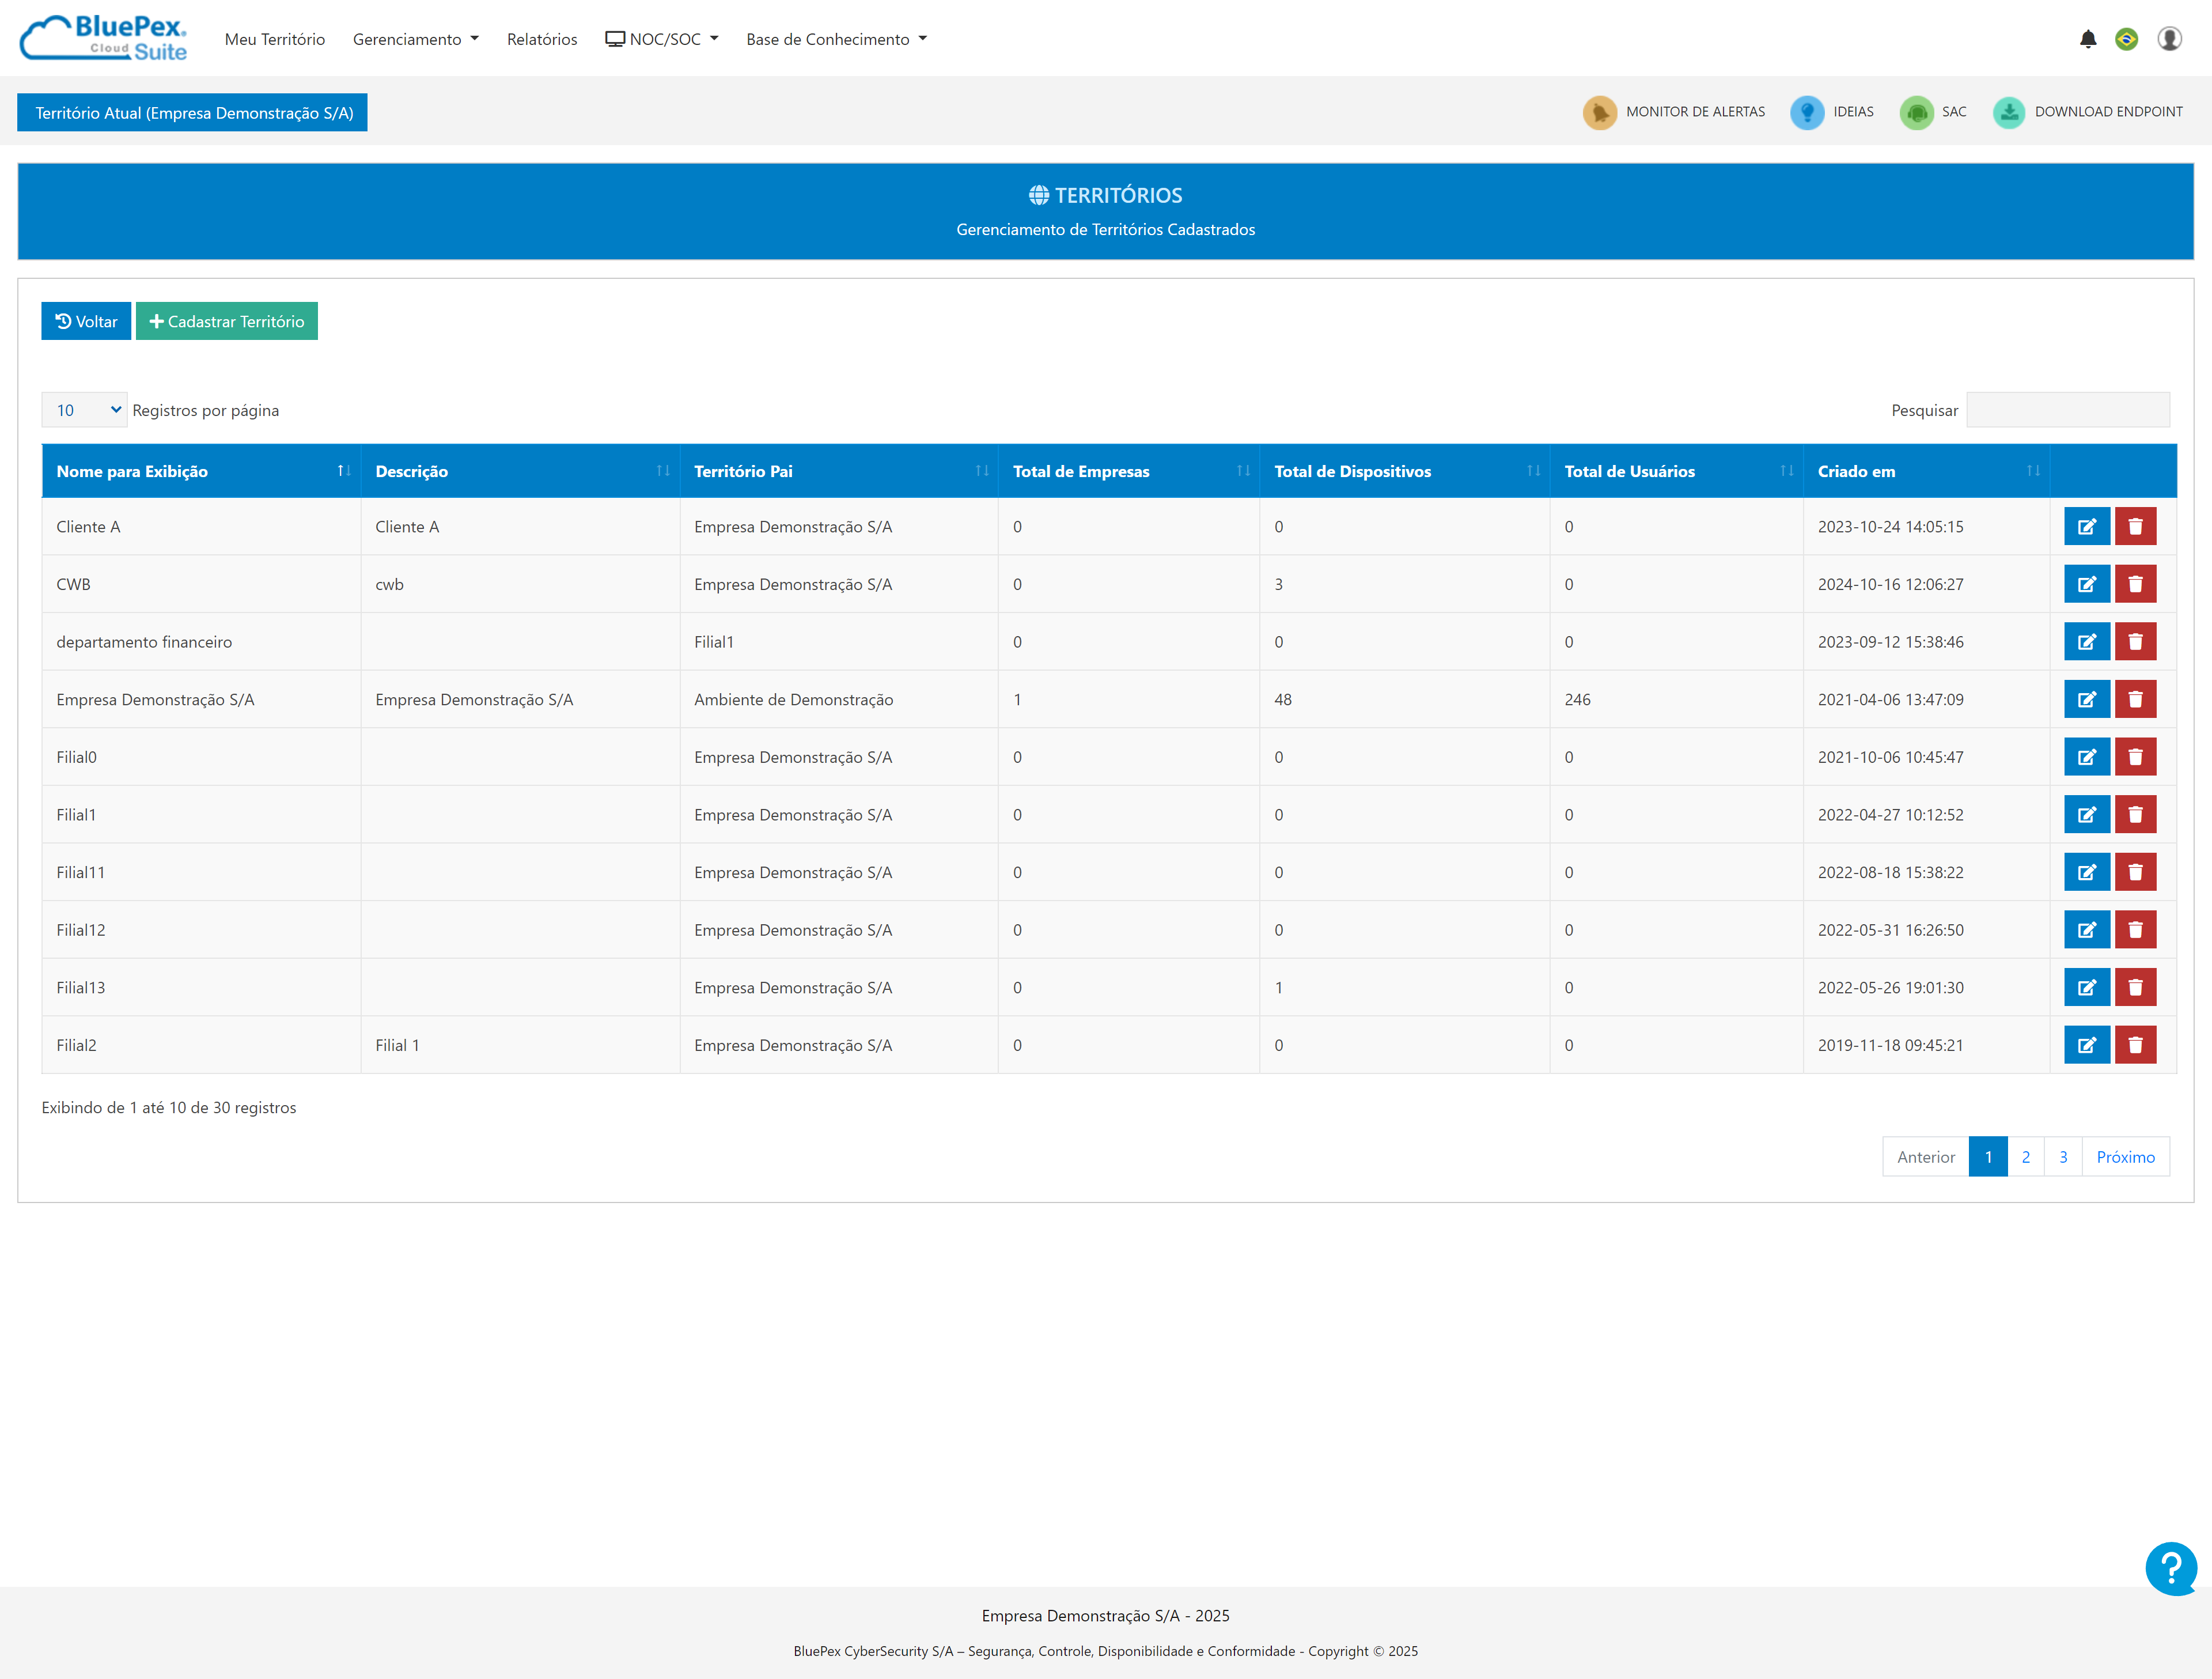Edit the Filial11 territory
This screenshot has width=2212, height=1679.
[2086, 872]
